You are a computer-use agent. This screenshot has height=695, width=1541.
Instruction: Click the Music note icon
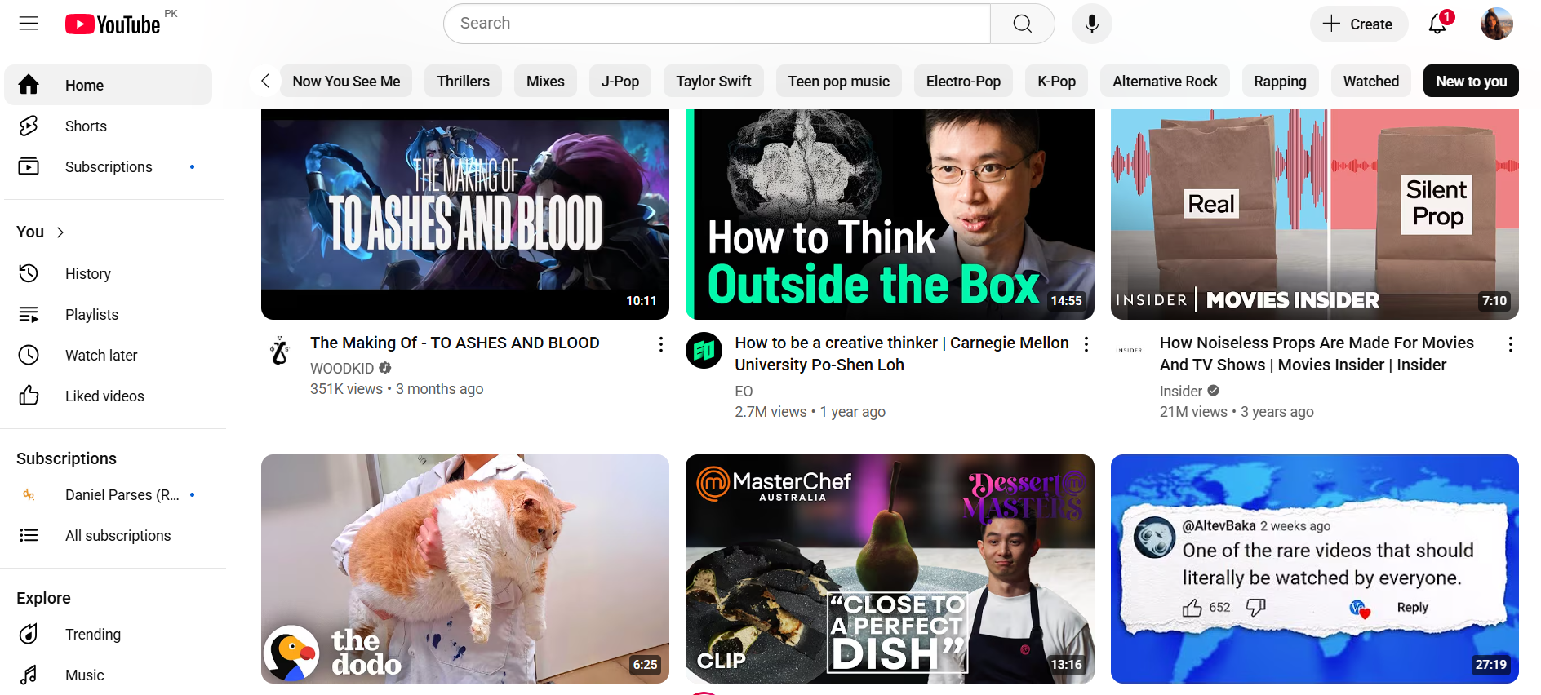(29, 675)
